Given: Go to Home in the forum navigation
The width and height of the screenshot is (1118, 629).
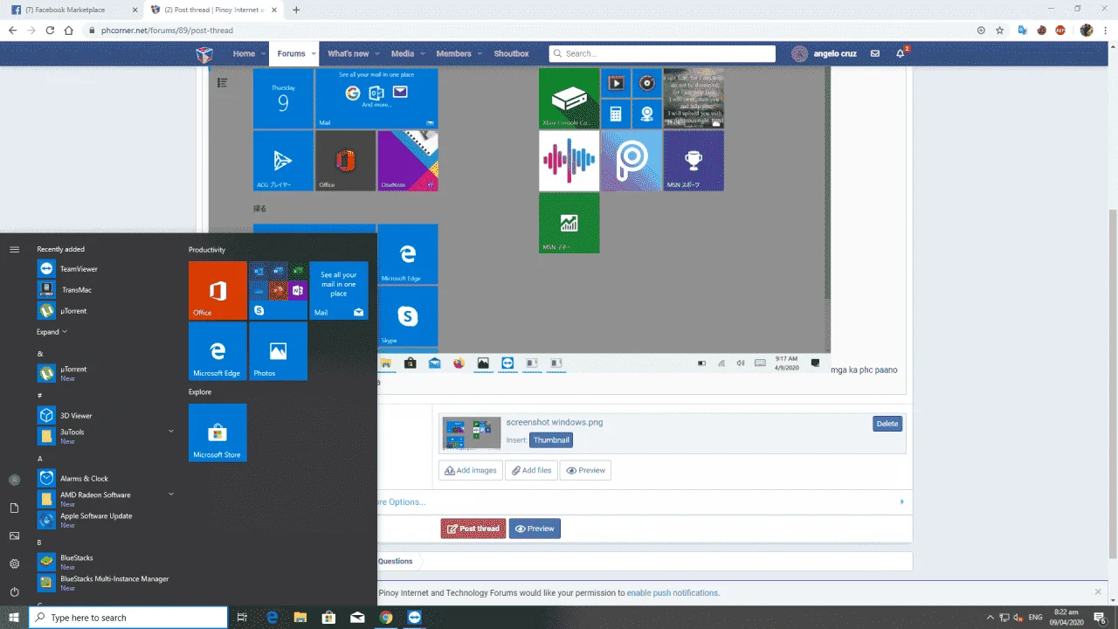Looking at the screenshot, I should coord(244,53).
